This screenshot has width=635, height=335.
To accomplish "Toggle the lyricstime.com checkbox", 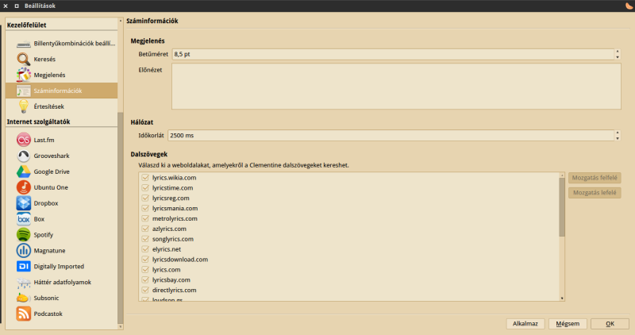I will (145, 187).
